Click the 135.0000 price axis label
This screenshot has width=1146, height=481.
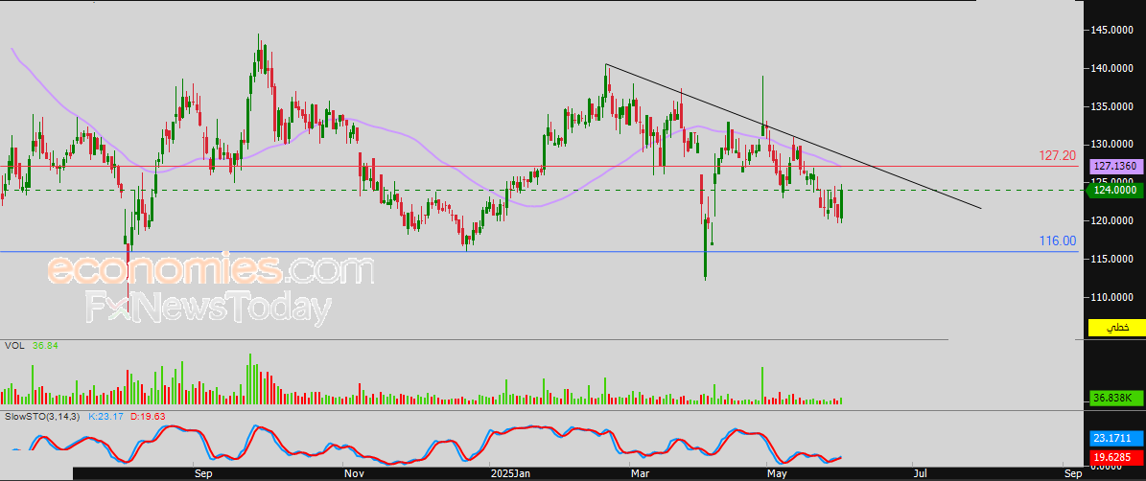tap(1111, 106)
